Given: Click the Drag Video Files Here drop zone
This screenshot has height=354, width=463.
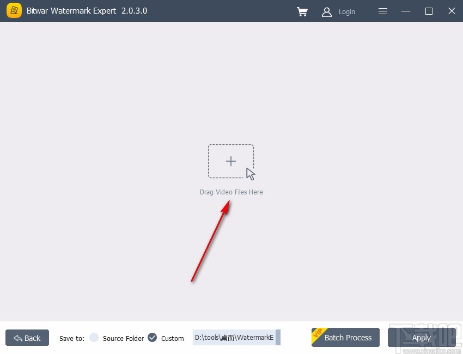Looking at the screenshot, I should (x=230, y=161).
